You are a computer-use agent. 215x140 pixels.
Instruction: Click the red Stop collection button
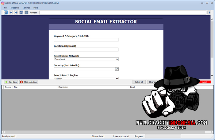[28, 82]
